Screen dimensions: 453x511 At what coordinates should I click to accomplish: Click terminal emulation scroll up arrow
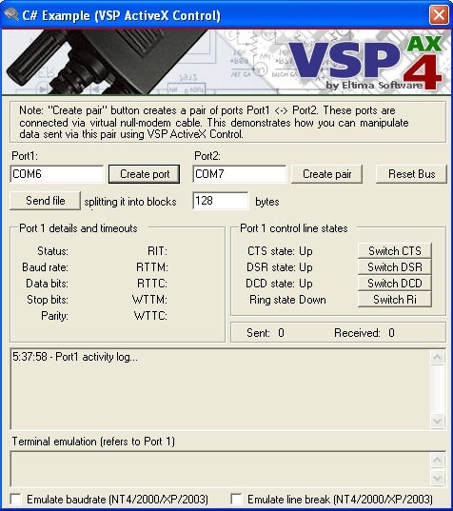point(437,461)
